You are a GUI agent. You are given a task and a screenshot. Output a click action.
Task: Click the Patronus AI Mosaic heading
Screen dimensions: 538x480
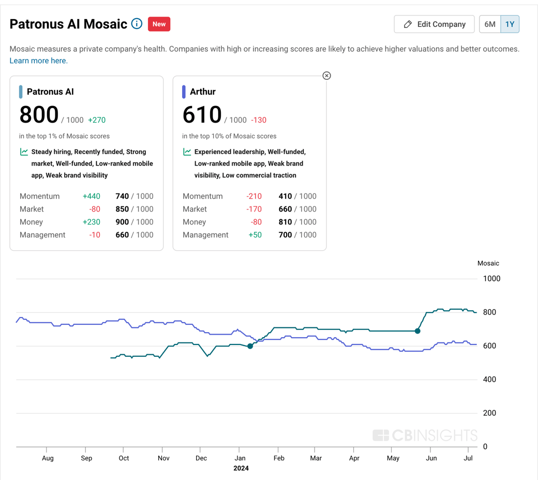68,24
